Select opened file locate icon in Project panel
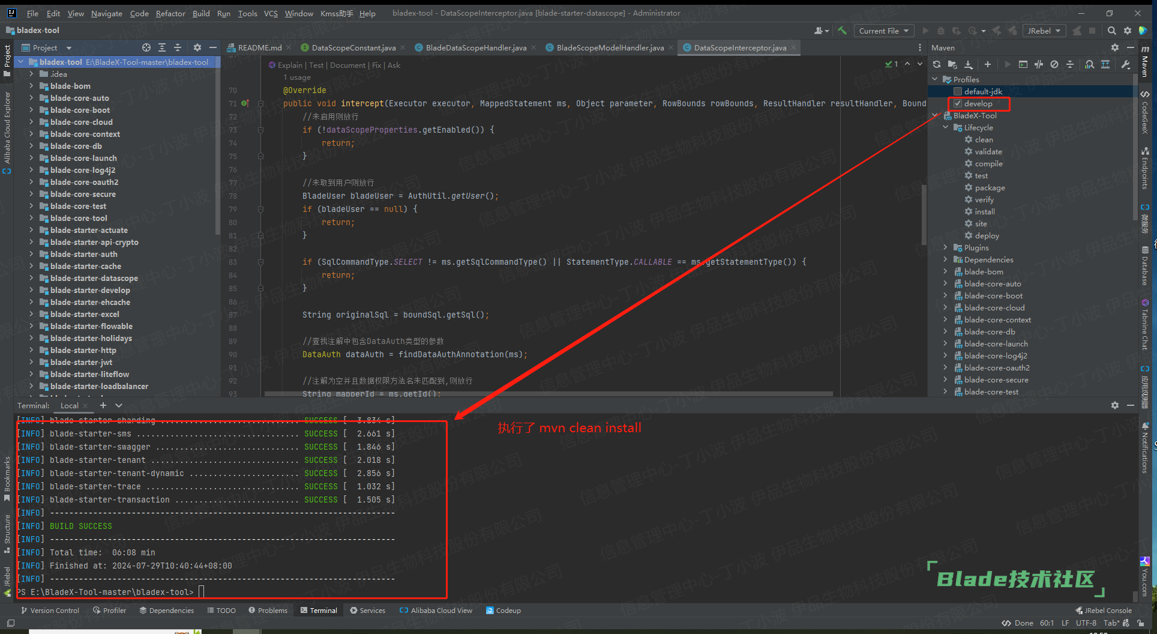The image size is (1157, 634). (x=146, y=47)
